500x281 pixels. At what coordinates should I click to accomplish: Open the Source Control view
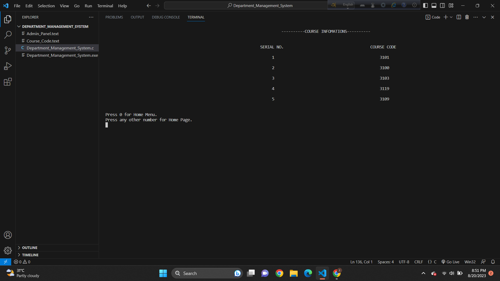(x=8, y=50)
